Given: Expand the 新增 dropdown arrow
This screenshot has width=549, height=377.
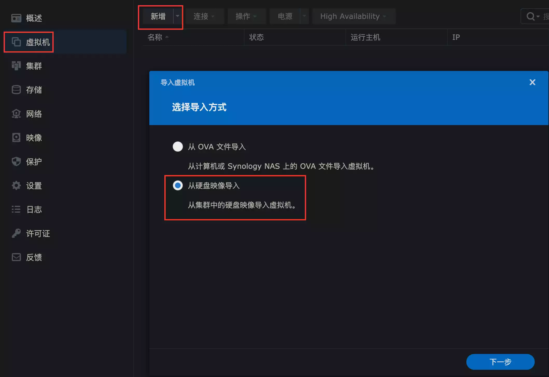Looking at the screenshot, I should pyautogui.click(x=178, y=16).
